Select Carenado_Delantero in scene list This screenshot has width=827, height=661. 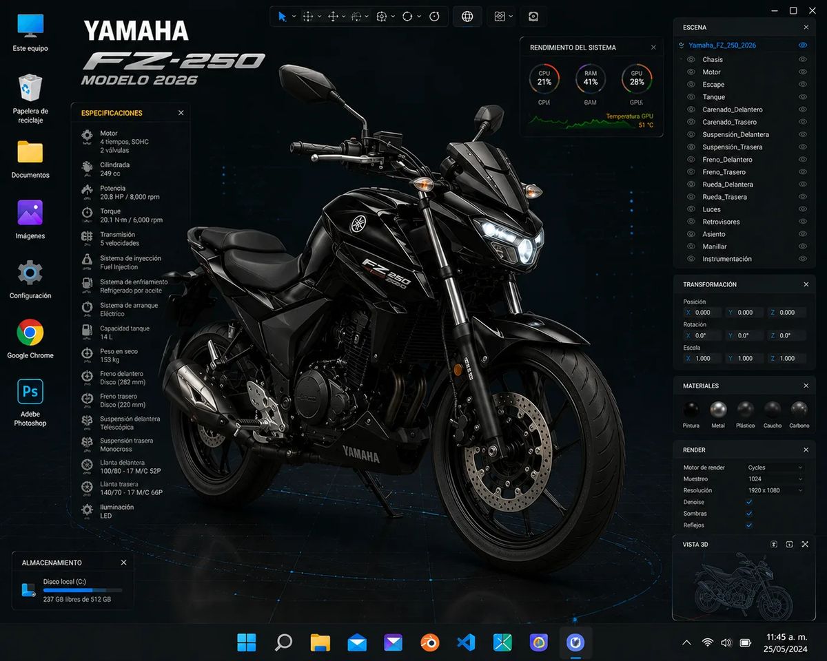(x=733, y=109)
